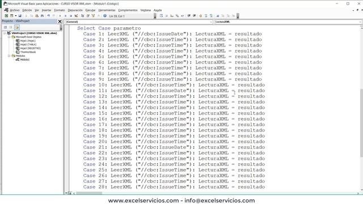Image resolution: width=363 pixels, height=204 pixels.
Task: Collapse the Módulos folder node
Action: coord(9,56)
